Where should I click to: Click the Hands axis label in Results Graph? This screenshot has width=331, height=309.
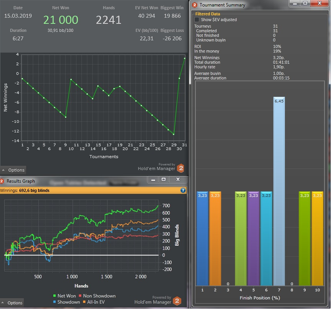pyautogui.click(x=81, y=286)
